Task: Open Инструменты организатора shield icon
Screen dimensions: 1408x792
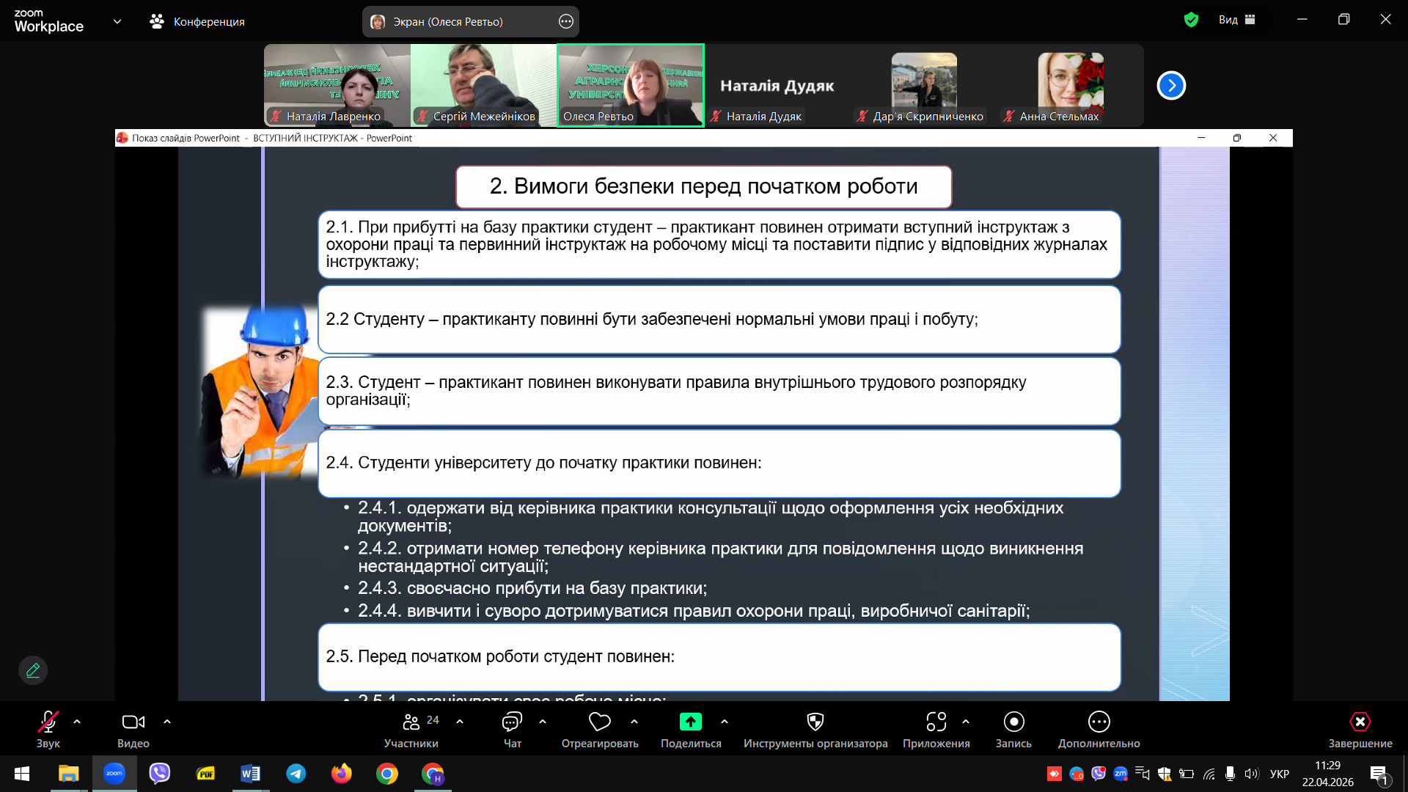Action: tap(815, 723)
